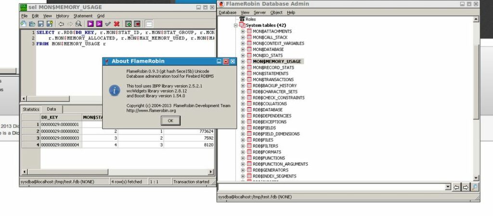
Task: Click the Roles tree icon
Action: [242, 19]
